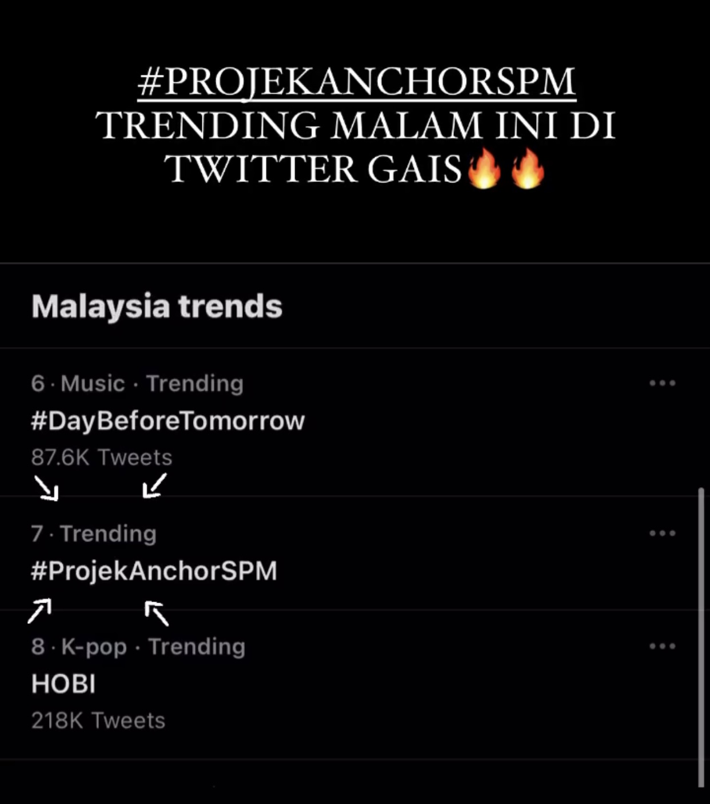
Task: Click arrow pointing down-left above Trending
Action: click(154, 485)
